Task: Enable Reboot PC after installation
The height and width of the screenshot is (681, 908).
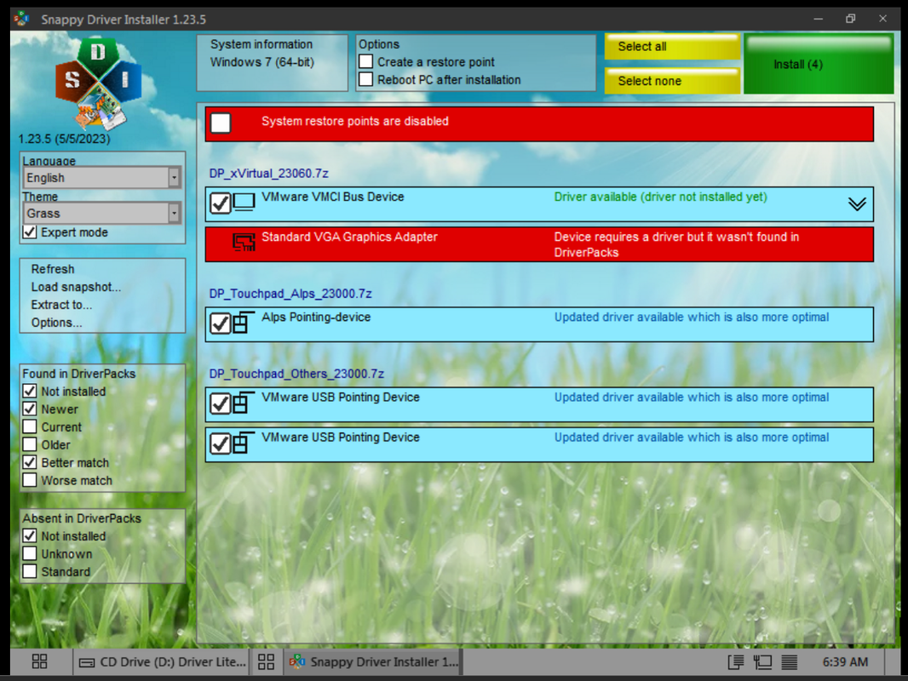Action: pos(366,79)
